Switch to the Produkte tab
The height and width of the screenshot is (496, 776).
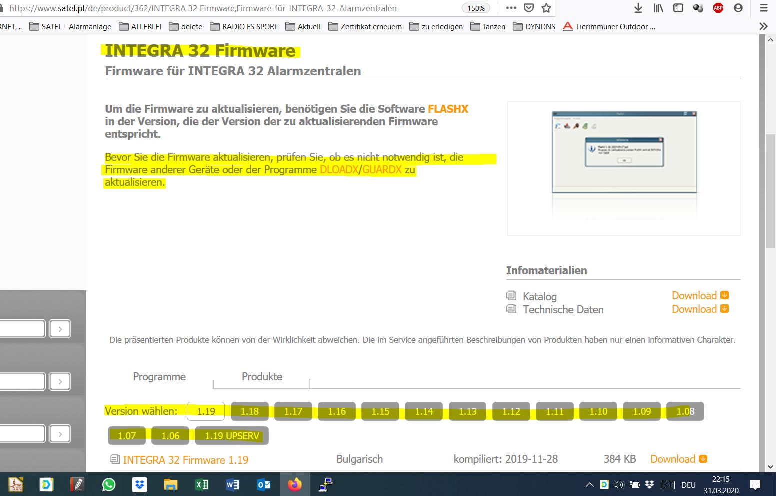(x=262, y=377)
